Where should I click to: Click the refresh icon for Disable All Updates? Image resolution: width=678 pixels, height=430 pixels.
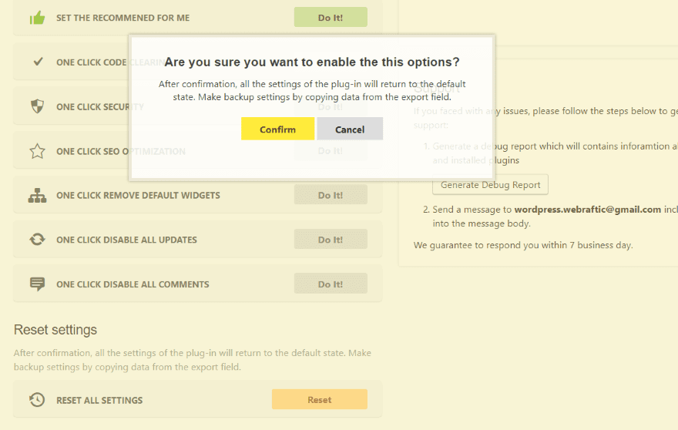point(37,239)
